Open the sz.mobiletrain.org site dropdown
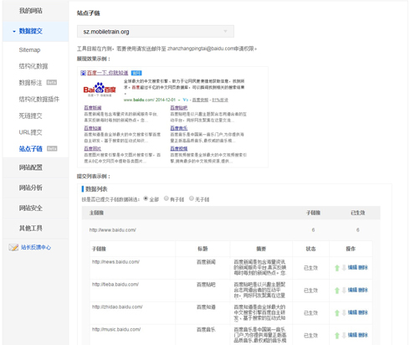 point(156,32)
